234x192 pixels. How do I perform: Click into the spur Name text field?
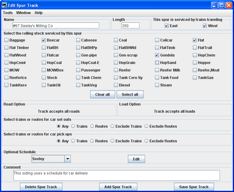pos(56,26)
